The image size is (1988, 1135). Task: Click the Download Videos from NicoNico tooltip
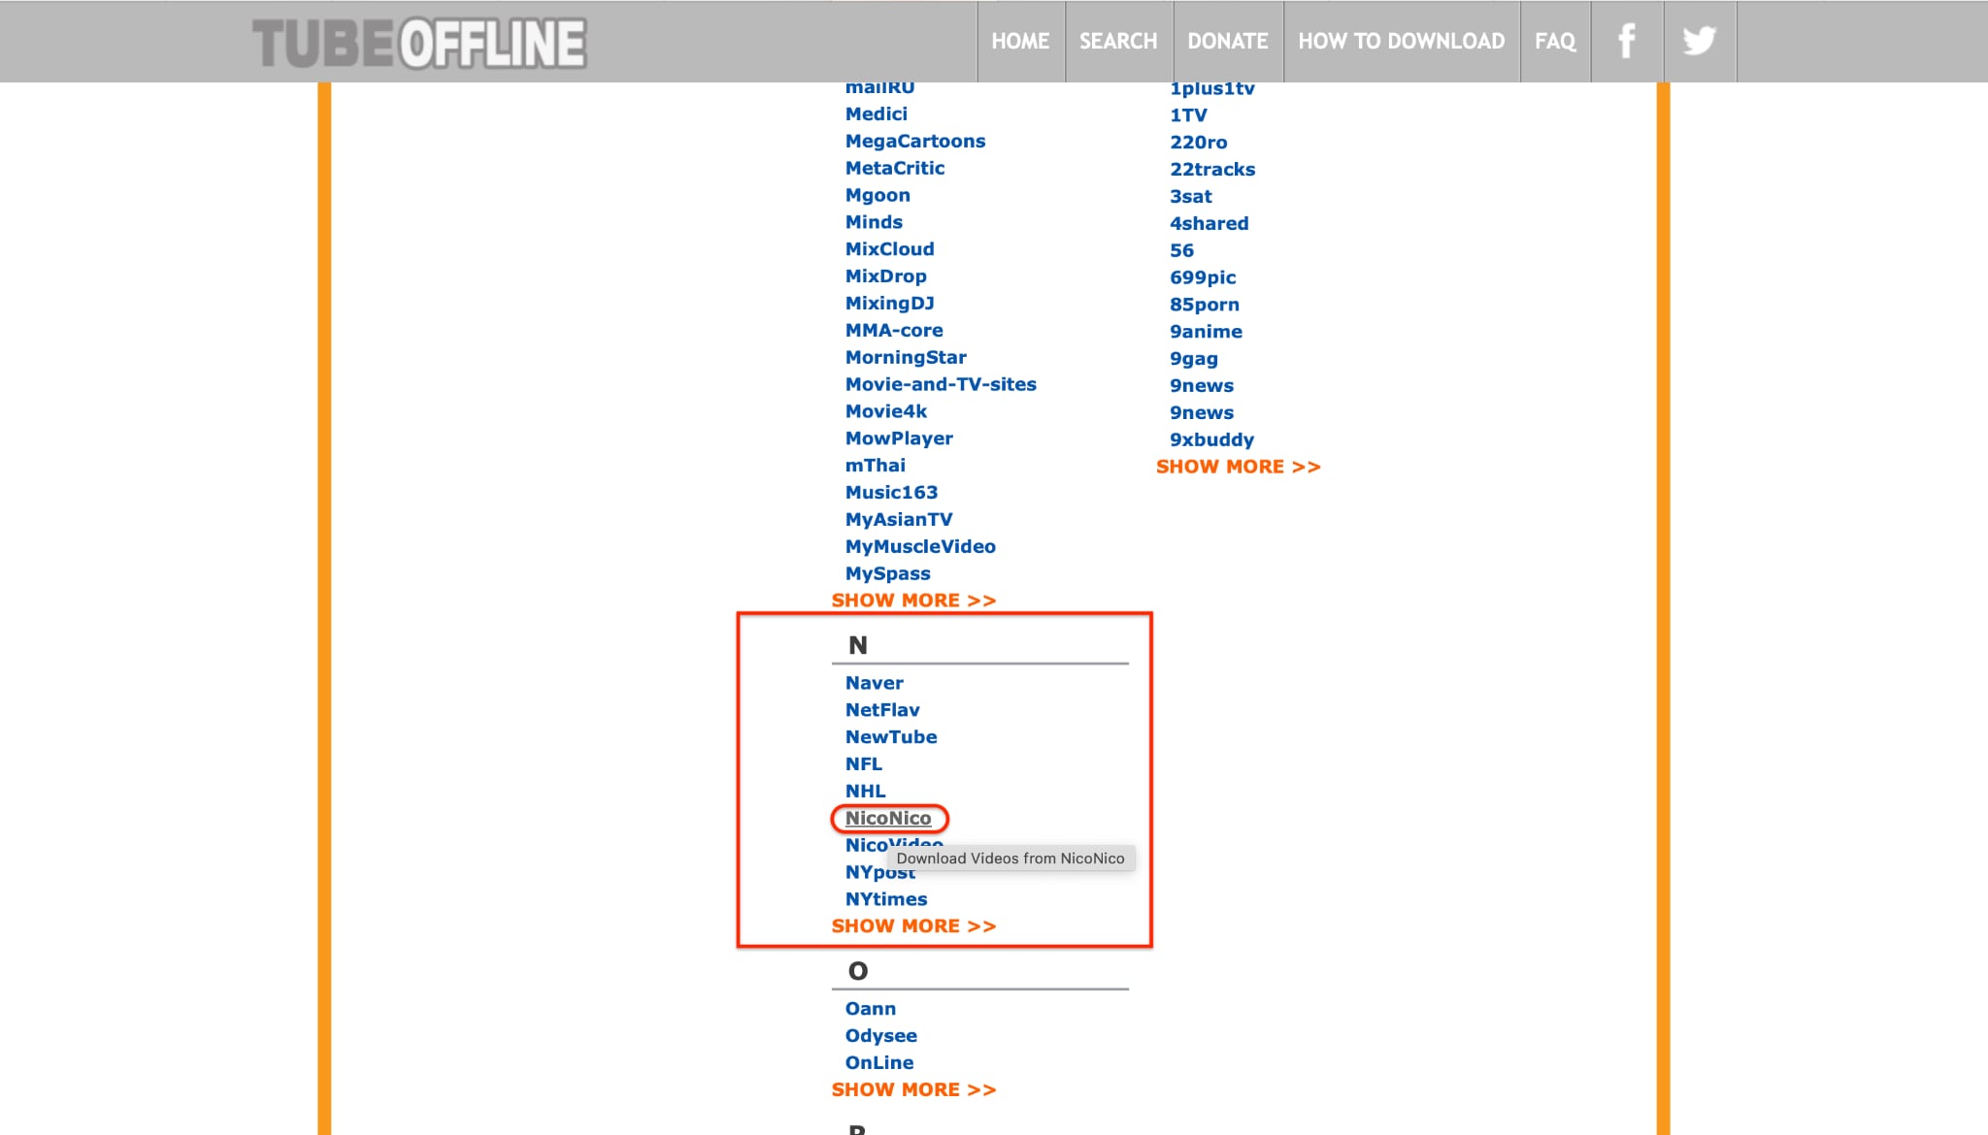pos(1010,859)
